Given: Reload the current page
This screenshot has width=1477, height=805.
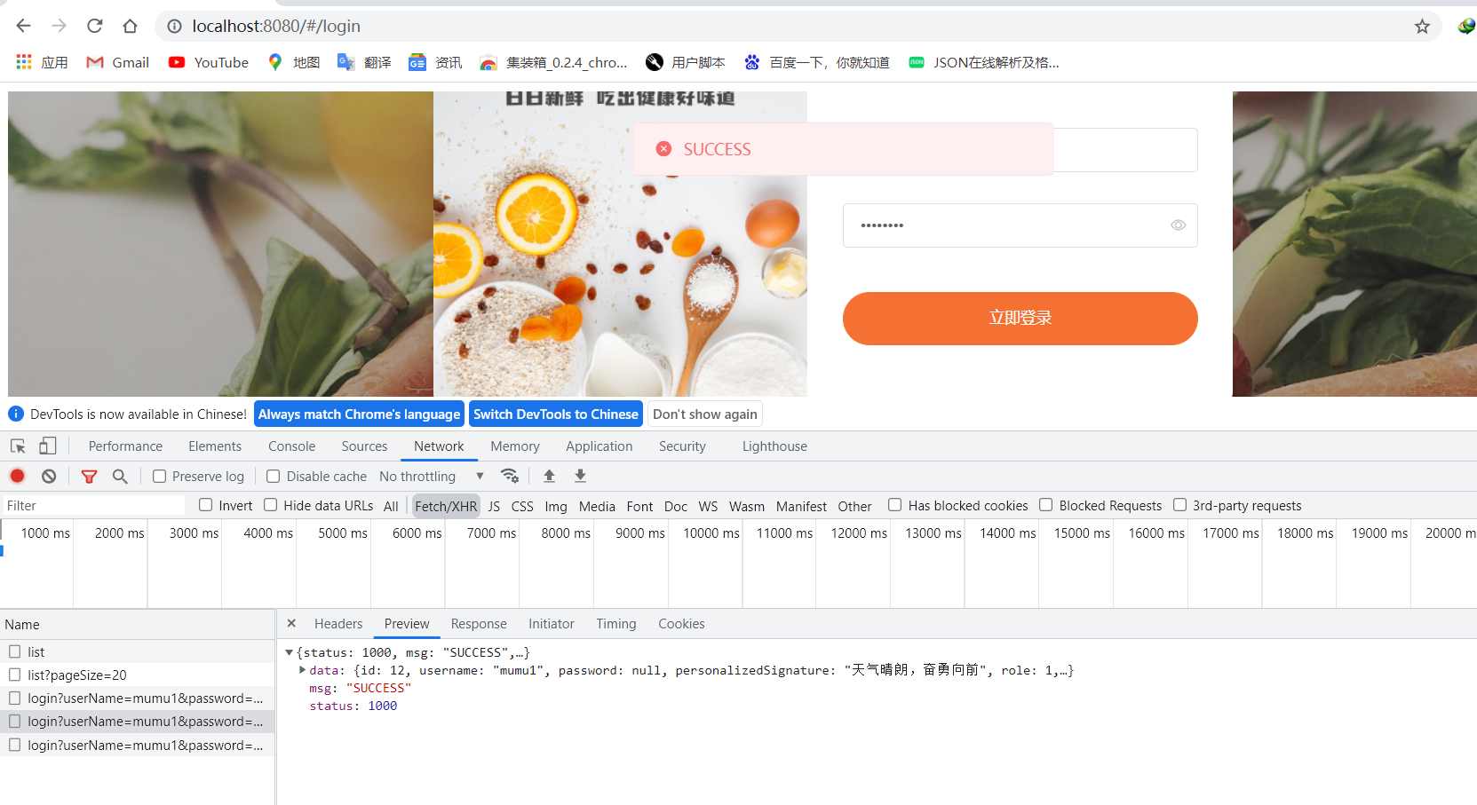Looking at the screenshot, I should click(x=95, y=26).
